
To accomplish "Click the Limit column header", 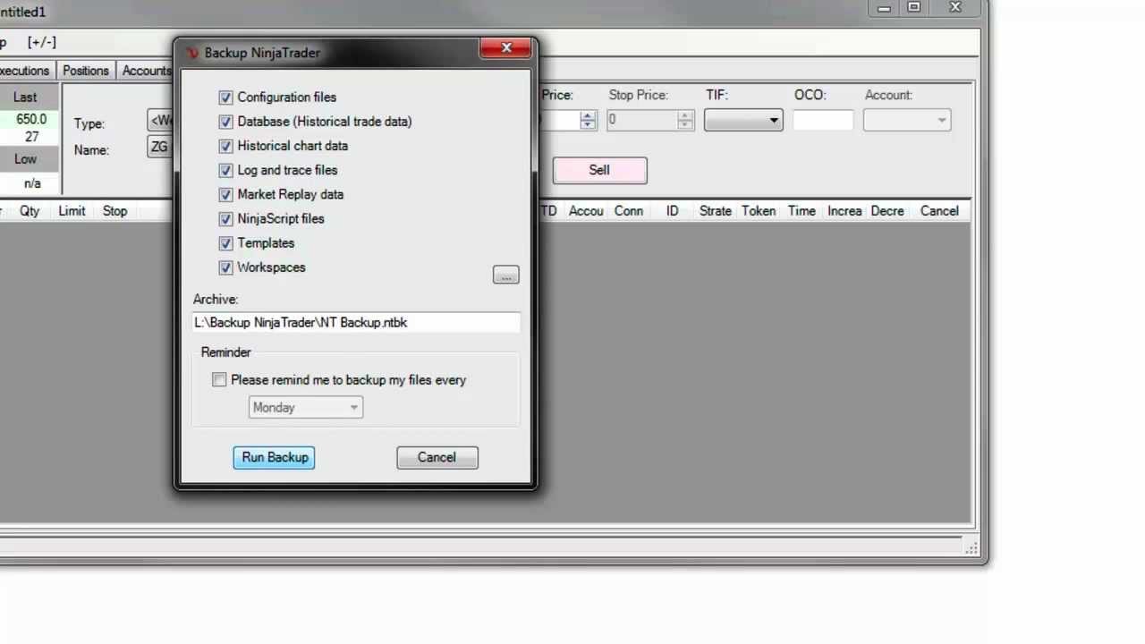I will pyautogui.click(x=72, y=211).
